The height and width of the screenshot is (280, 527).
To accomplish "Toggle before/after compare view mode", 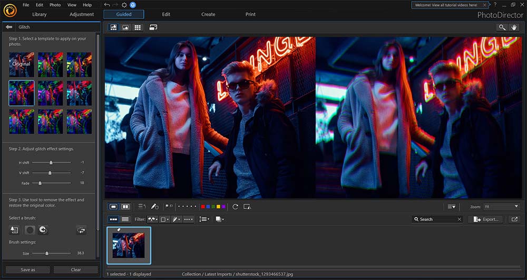I will pos(125,207).
